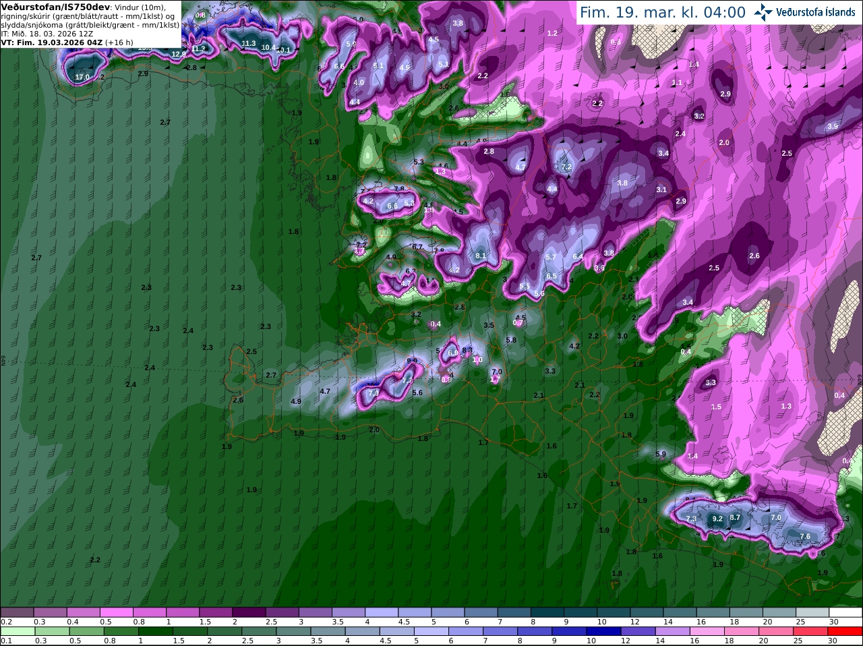Select the date title Fim. 19. mar. kl. 04:00
This screenshot has height=646, width=863.
(663, 13)
